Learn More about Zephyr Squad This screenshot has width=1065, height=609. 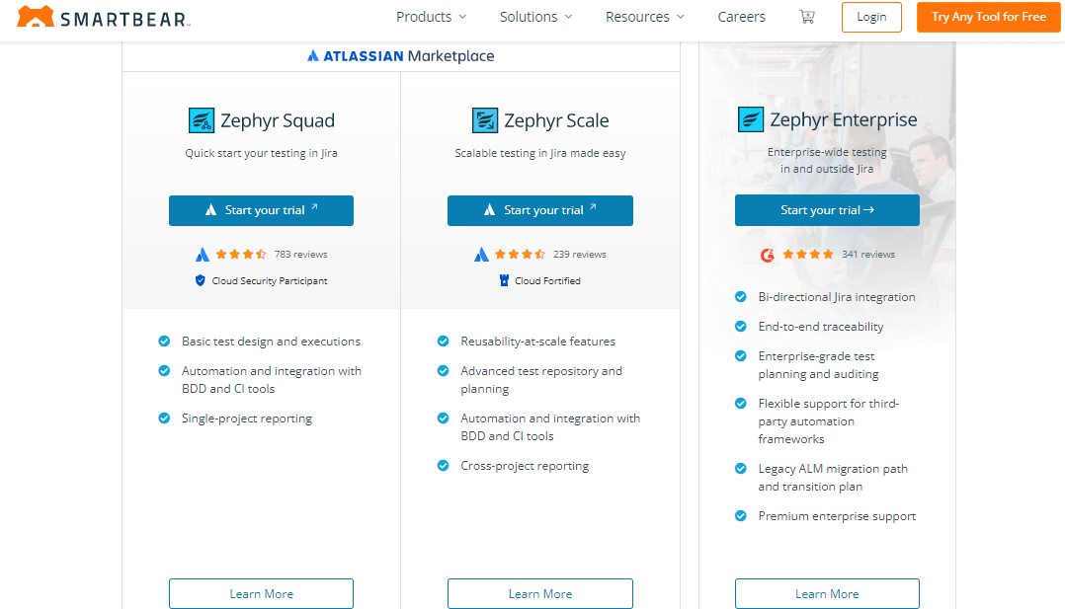click(x=262, y=594)
